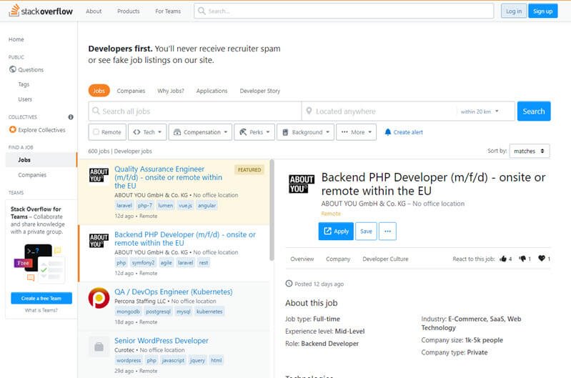Expand the More filters dropdown
The height and width of the screenshot is (378, 571).
(x=356, y=131)
